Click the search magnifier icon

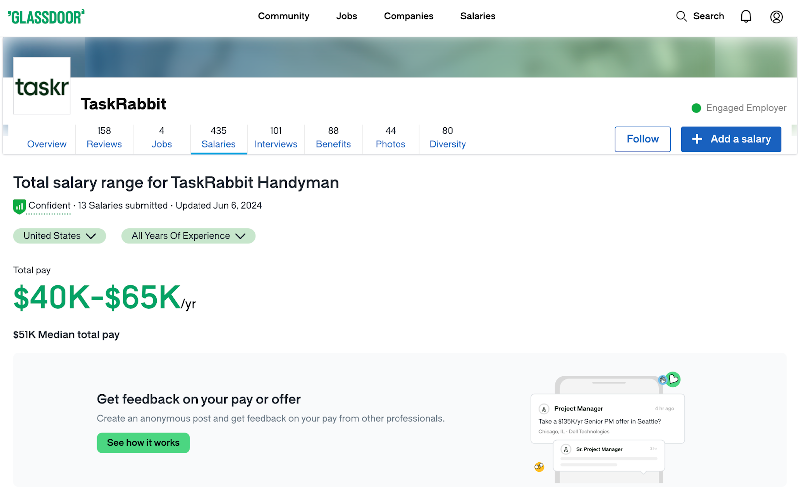681,16
